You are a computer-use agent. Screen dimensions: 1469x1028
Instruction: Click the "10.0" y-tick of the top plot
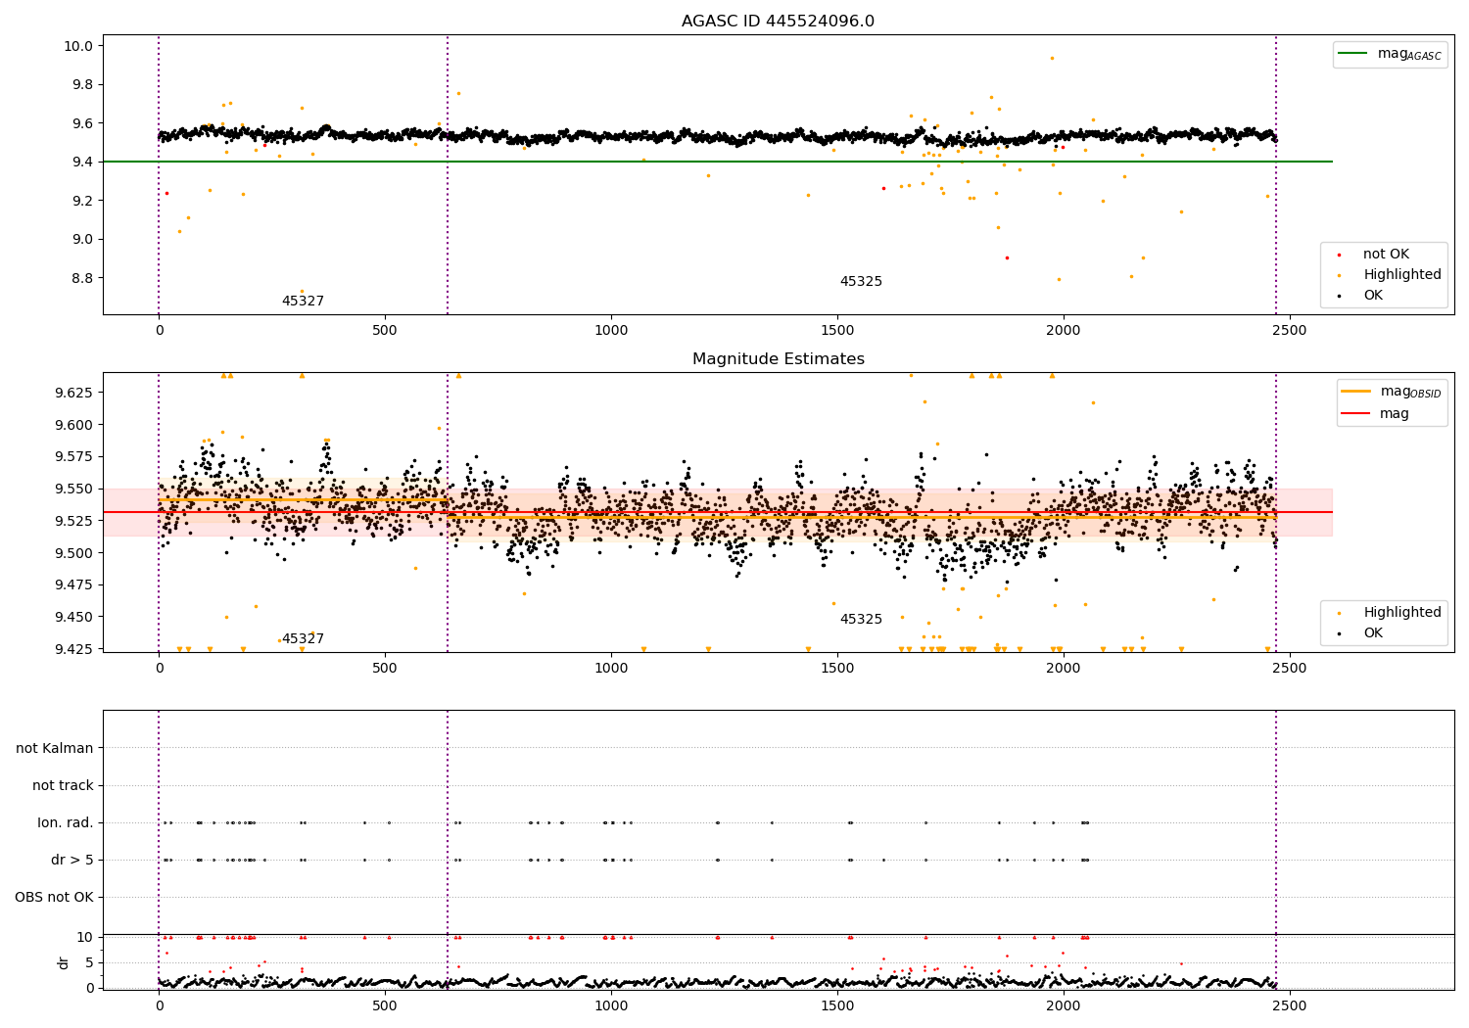coord(78,46)
